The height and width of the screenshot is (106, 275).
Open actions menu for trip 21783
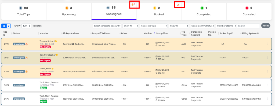[x=267, y=71]
